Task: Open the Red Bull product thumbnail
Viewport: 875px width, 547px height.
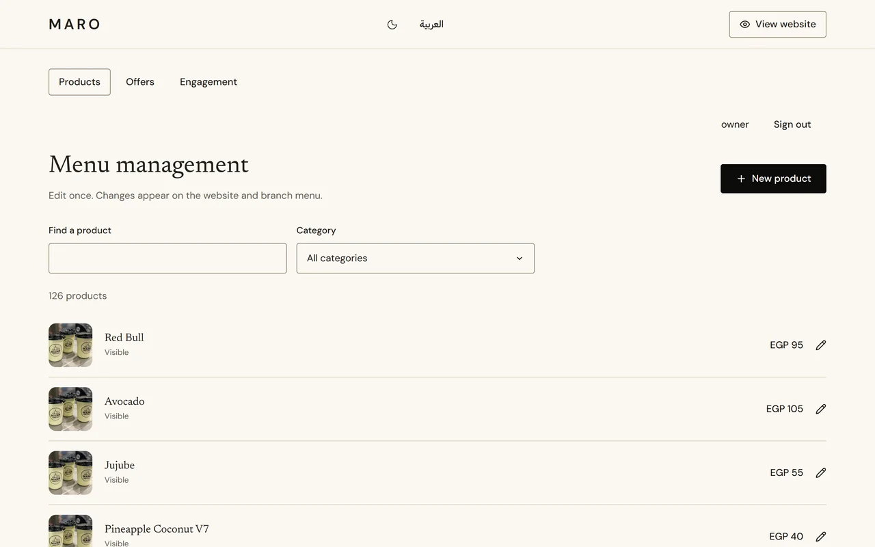Action: click(70, 345)
